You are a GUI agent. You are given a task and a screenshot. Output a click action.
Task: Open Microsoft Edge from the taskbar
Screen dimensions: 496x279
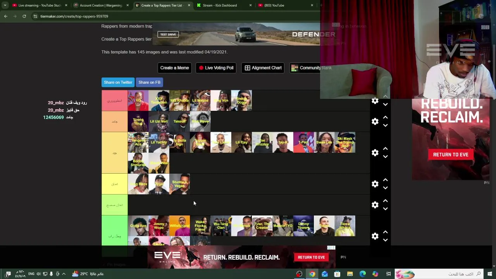tap(363, 274)
